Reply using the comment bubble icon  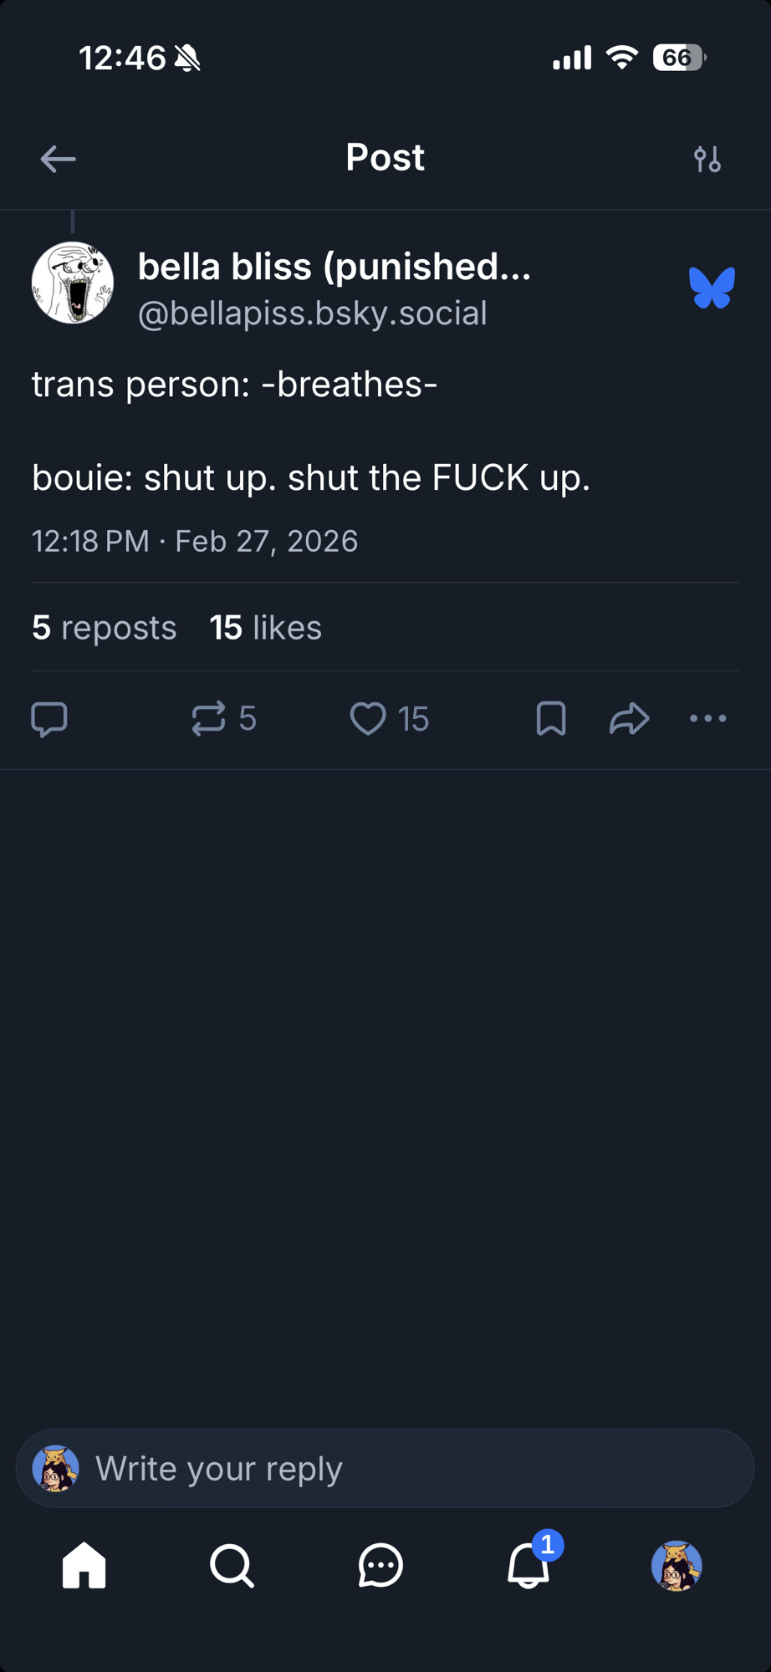point(49,719)
